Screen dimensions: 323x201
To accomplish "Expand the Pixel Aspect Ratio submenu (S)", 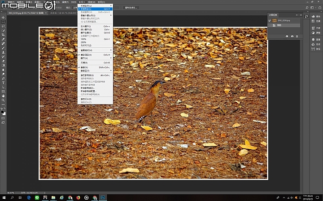I will (95, 15).
